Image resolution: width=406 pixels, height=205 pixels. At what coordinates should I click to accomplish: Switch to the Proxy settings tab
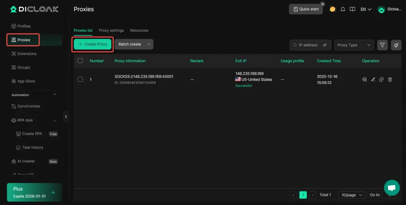point(111,31)
